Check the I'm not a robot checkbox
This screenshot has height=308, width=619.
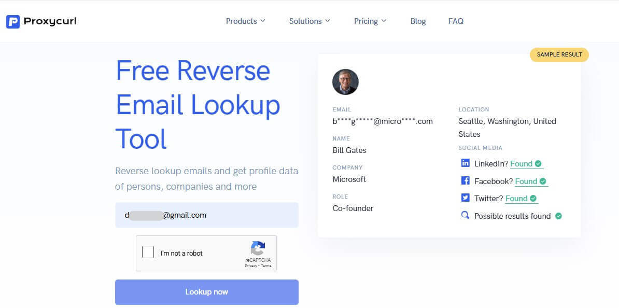(148, 252)
